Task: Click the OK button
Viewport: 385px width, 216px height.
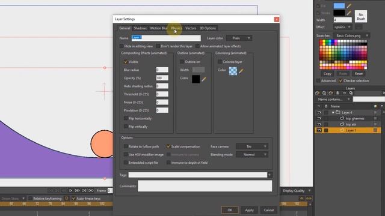Action: [x=230, y=210]
